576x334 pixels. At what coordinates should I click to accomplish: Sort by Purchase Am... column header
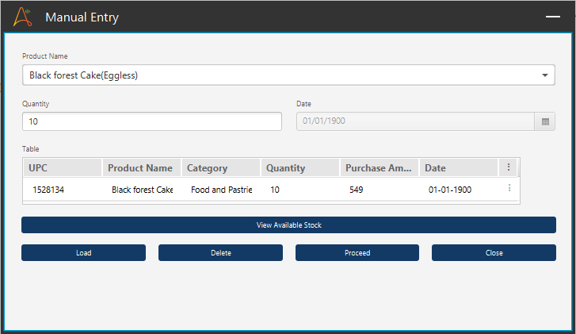[380, 167]
